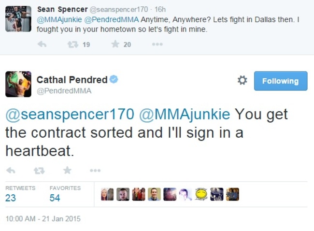Toggle the Following button
314x231 pixels.
(x=280, y=81)
